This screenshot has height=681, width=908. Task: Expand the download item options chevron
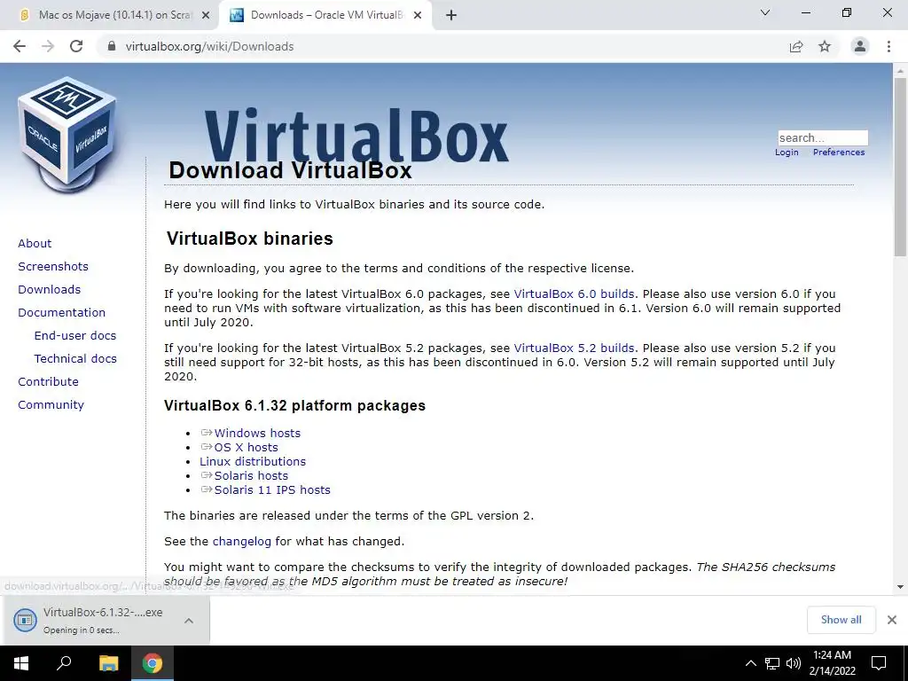pos(189,620)
